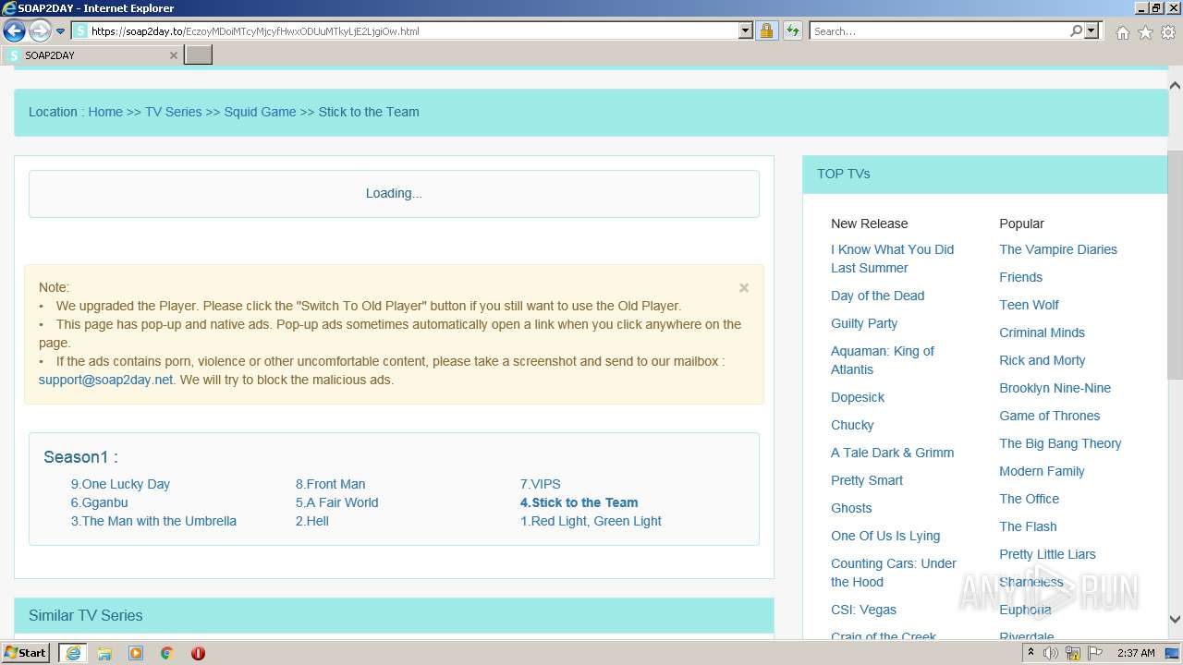Select episode 4 Stick to the Team
Viewport: 1183px width, 665px height.
coord(579,502)
